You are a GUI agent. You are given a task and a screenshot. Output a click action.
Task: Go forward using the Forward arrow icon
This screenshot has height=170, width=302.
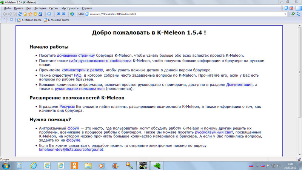tap(10, 14)
